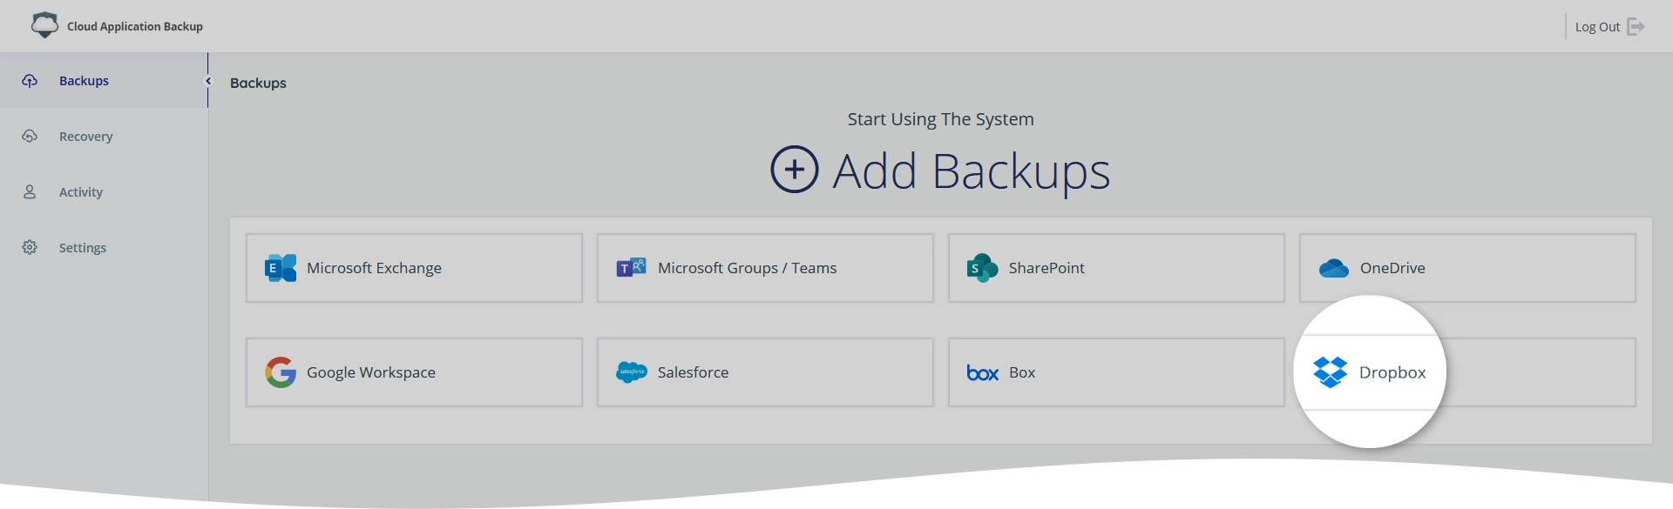Collapse the sidebar with the chevron handle
Viewport: 1673px width, 509px height.
coord(208,81)
